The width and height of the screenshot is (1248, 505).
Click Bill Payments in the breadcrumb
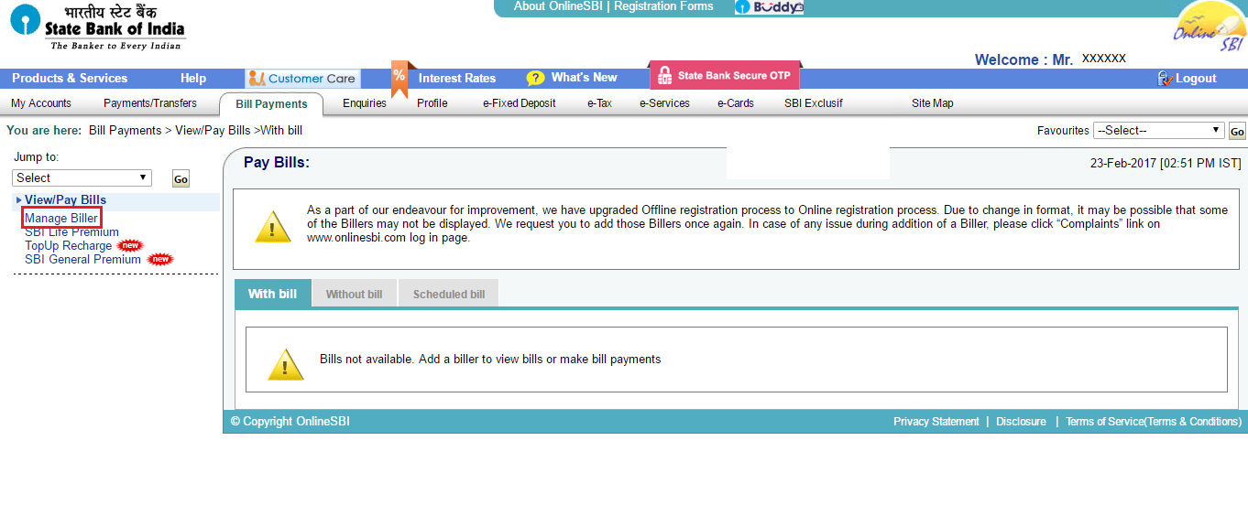point(125,131)
